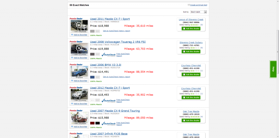Get AutoCheck history report for 2011 Mazda CX-7
Viewport: 279px width, 138px height.
[x=116, y=31]
